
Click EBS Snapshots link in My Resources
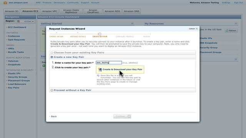click(208, 43)
